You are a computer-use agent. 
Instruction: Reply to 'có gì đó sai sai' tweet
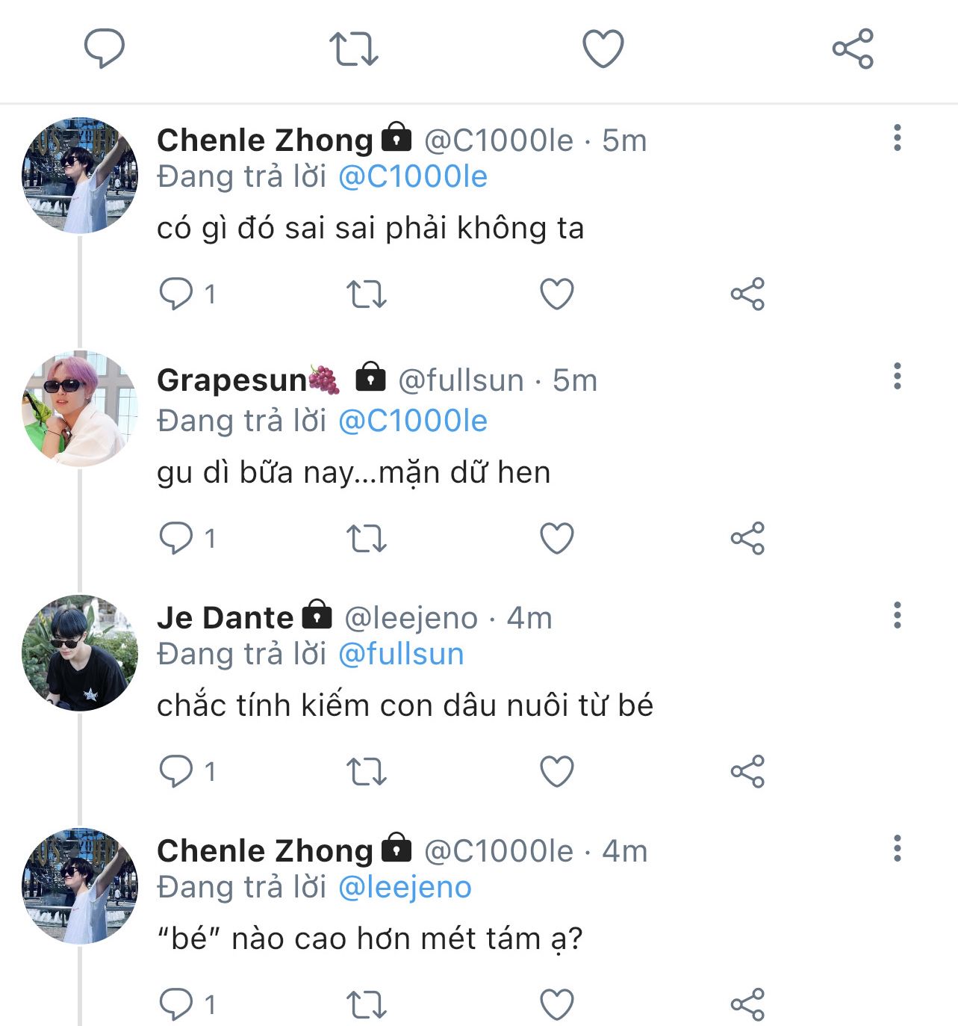(x=176, y=294)
